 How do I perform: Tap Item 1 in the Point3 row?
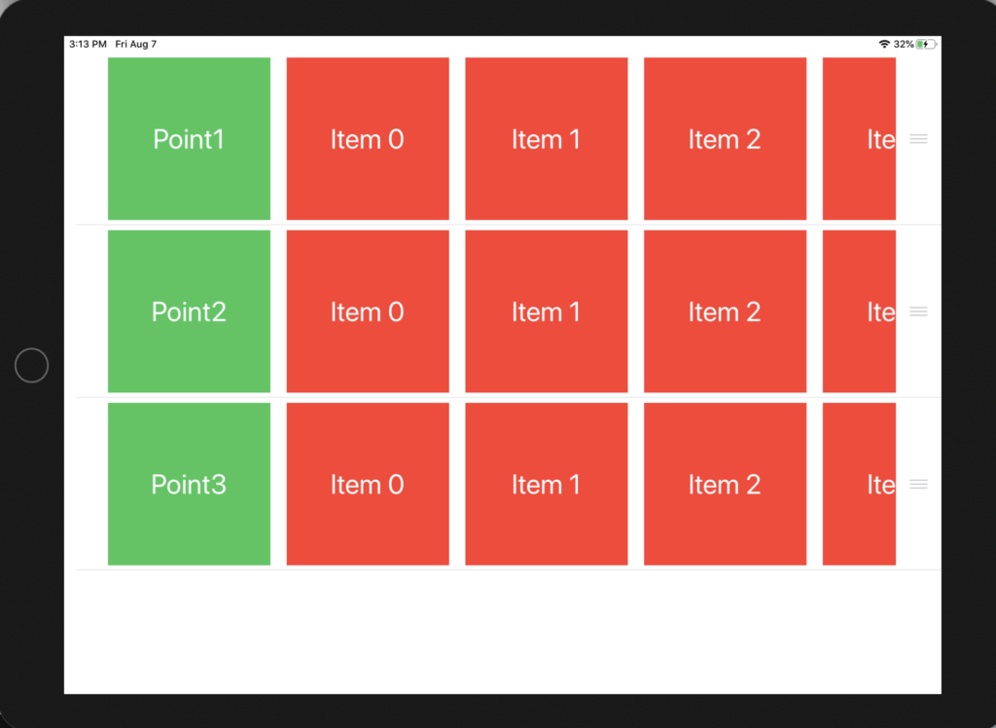pyautogui.click(x=547, y=485)
